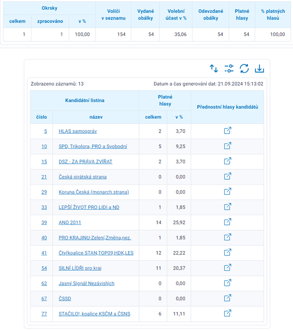Open preferential votes for SILNÍ LÍDŘI pro kraj

click(x=228, y=268)
